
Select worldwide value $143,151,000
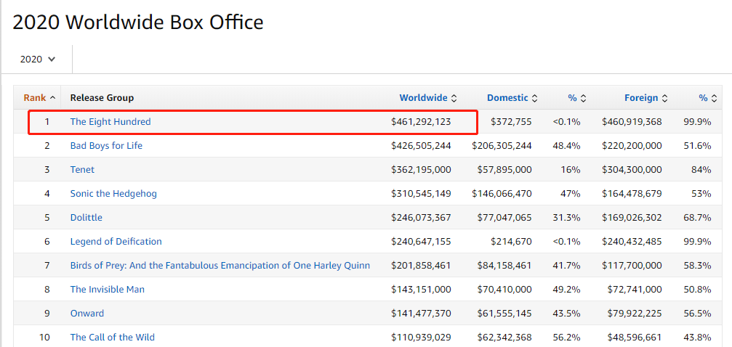point(421,289)
